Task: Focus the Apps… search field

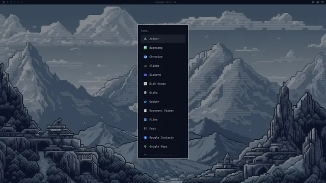Action: [163, 30]
